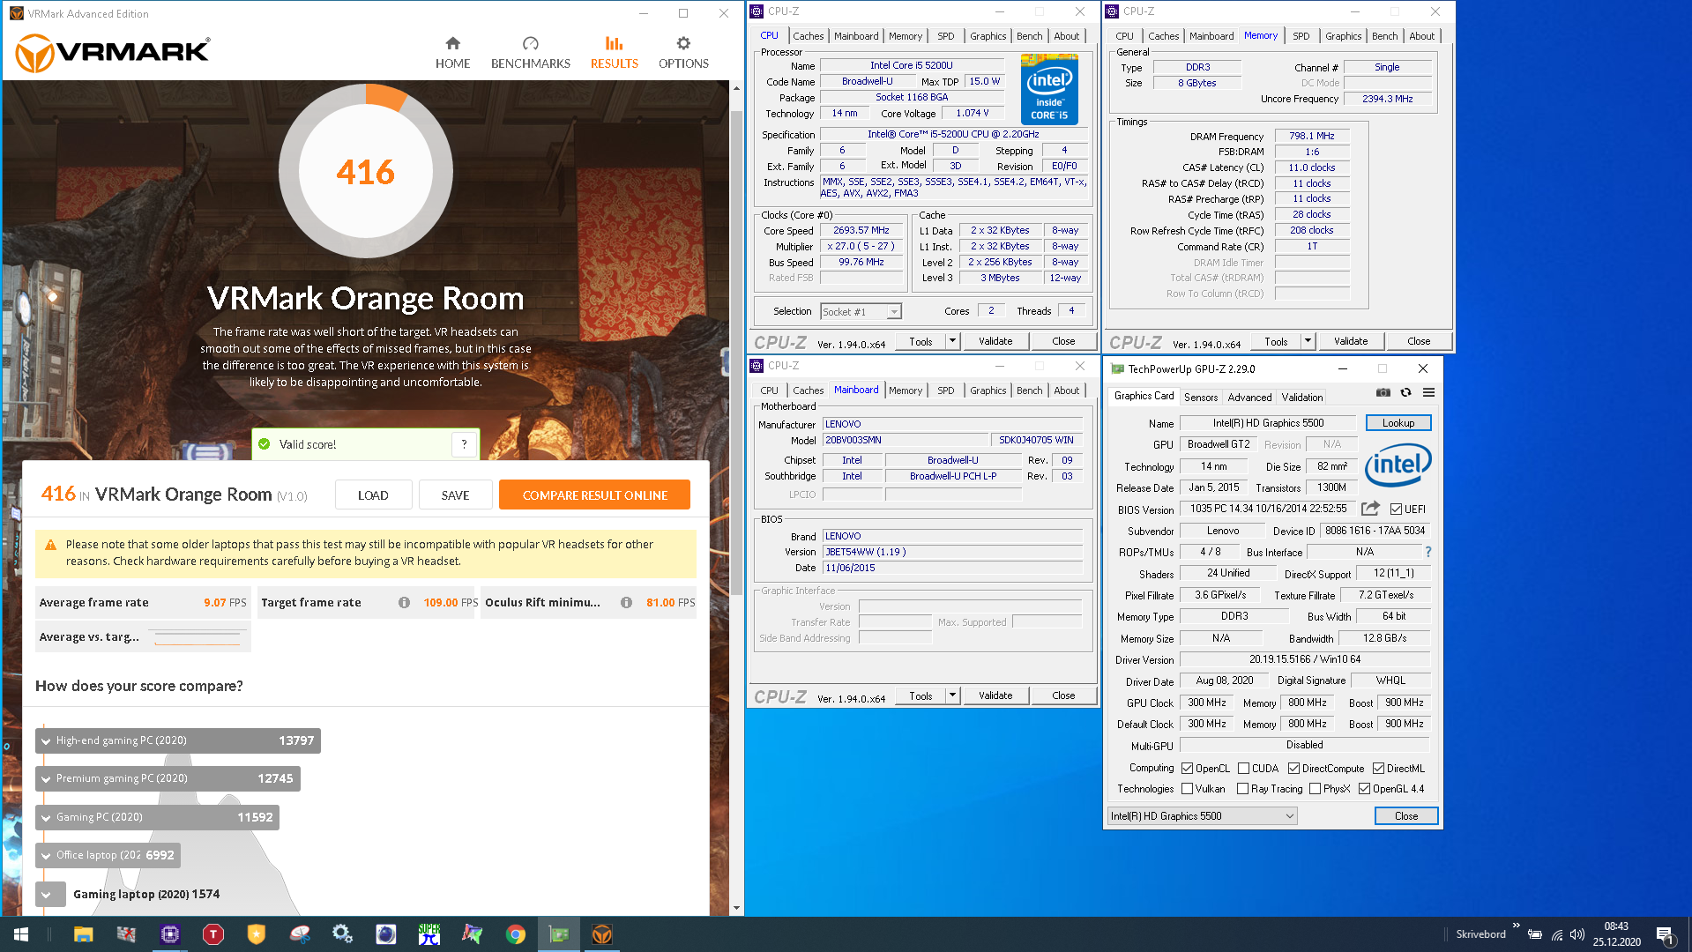Viewport: 1692px width, 952px height.
Task: Open yellow shield star taskbar app
Action: click(257, 934)
